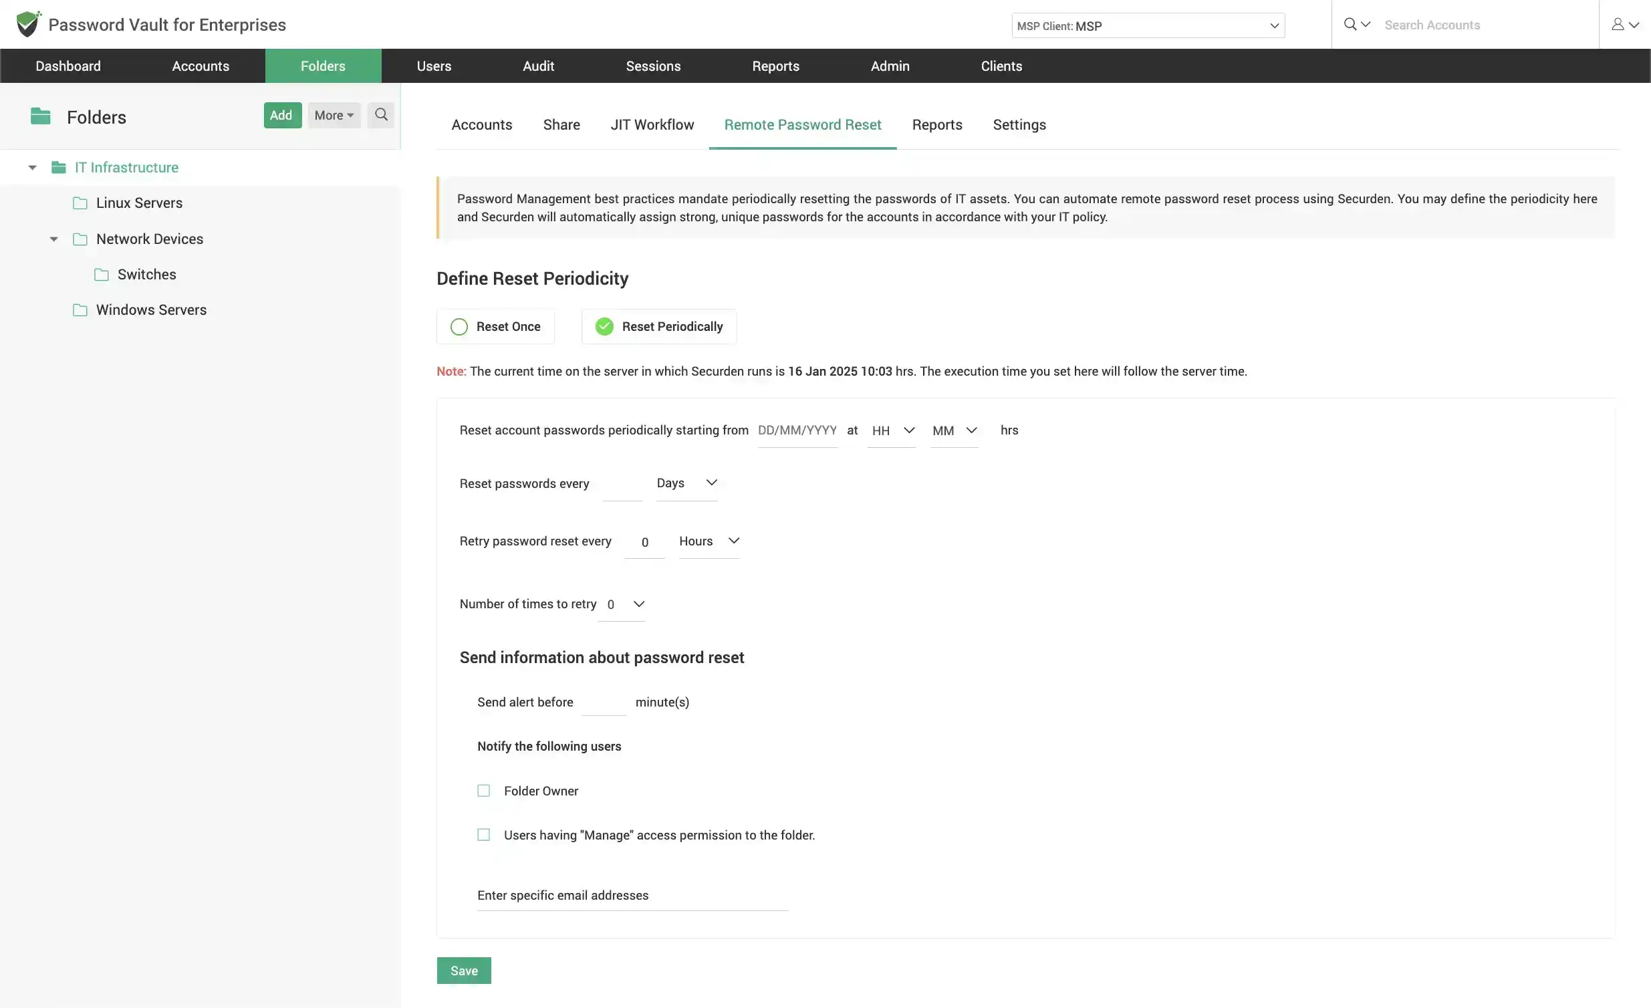This screenshot has height=1008, width=1651.
Task: Click the Add button in Folders panel
Action: click(279, 114)
